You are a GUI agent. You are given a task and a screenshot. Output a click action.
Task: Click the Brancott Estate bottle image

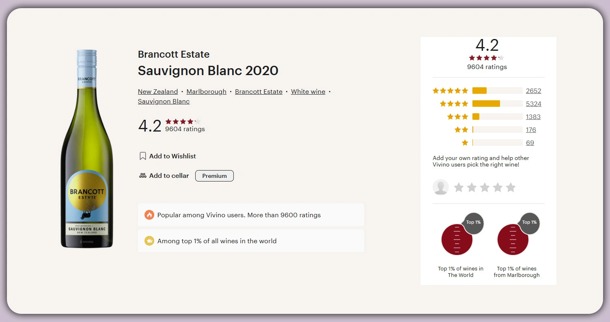coord(87,149)
